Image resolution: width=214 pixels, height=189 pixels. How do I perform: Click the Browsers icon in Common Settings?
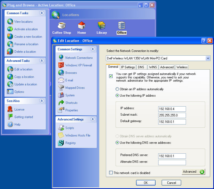(61, 73)
